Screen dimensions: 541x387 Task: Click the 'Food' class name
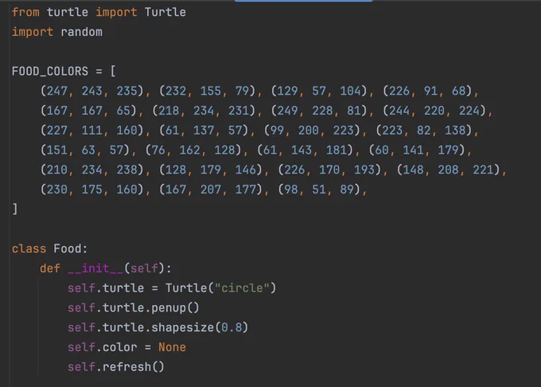[x=68, y=249]
